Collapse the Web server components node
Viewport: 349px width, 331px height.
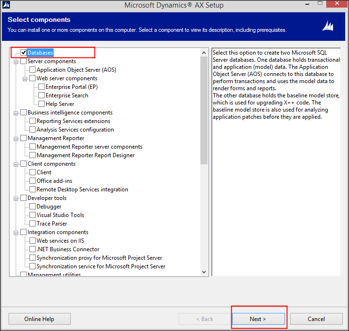click(25, 79)
